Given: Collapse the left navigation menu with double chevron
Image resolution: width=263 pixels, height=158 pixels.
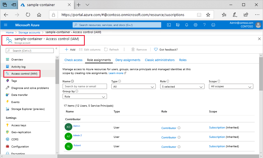Looking at the screenshot, I should 56,49.
